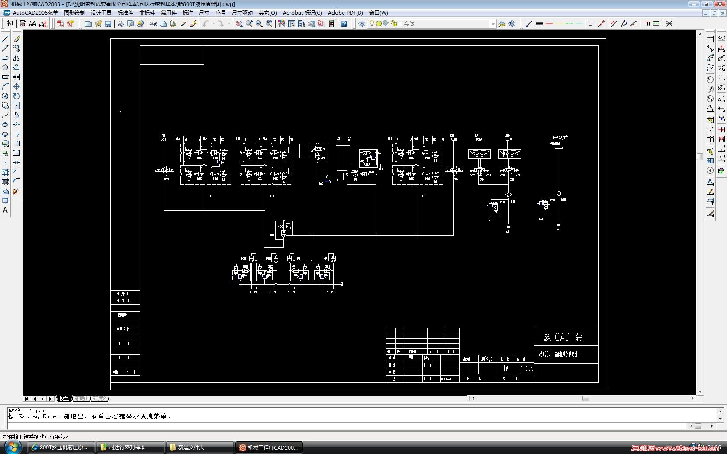
Task: Select the Rotate tool
Action: [16, 96]
